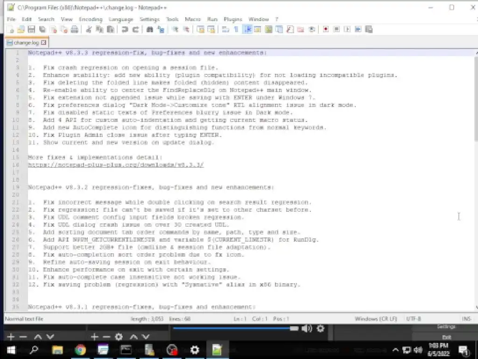Open File Explorer from the taskbar

pyautogui.click(x=57, y=350)
